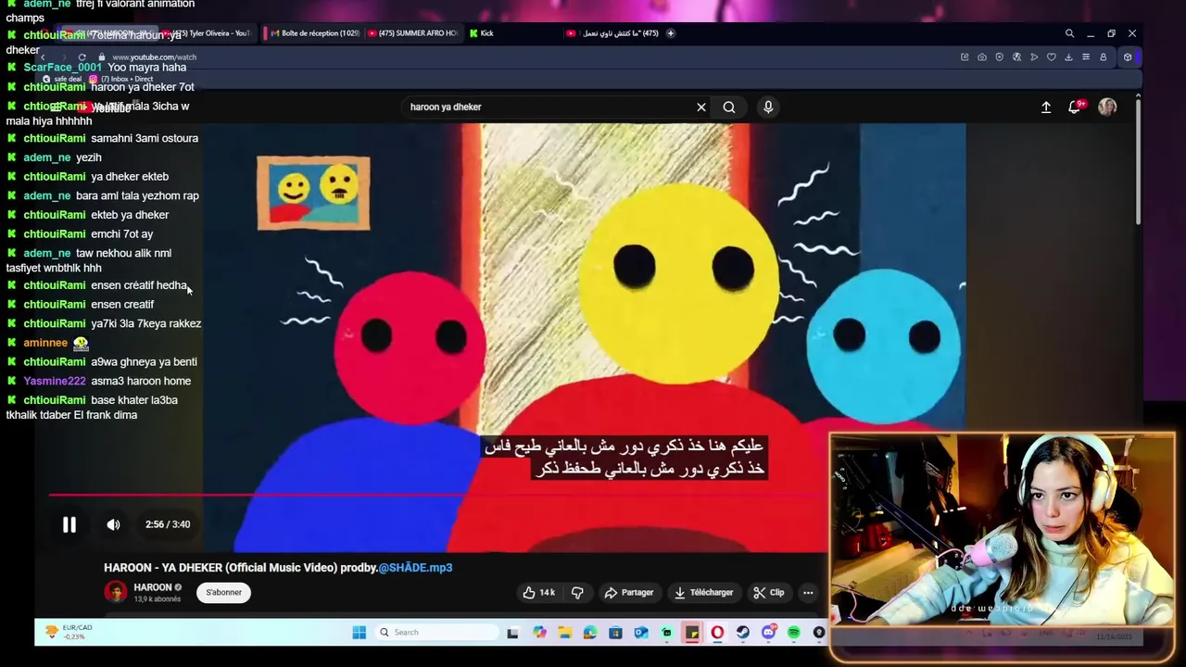
Task: Open the @SHĀDE.mp3 link in the title
Action: coord(415,568)
